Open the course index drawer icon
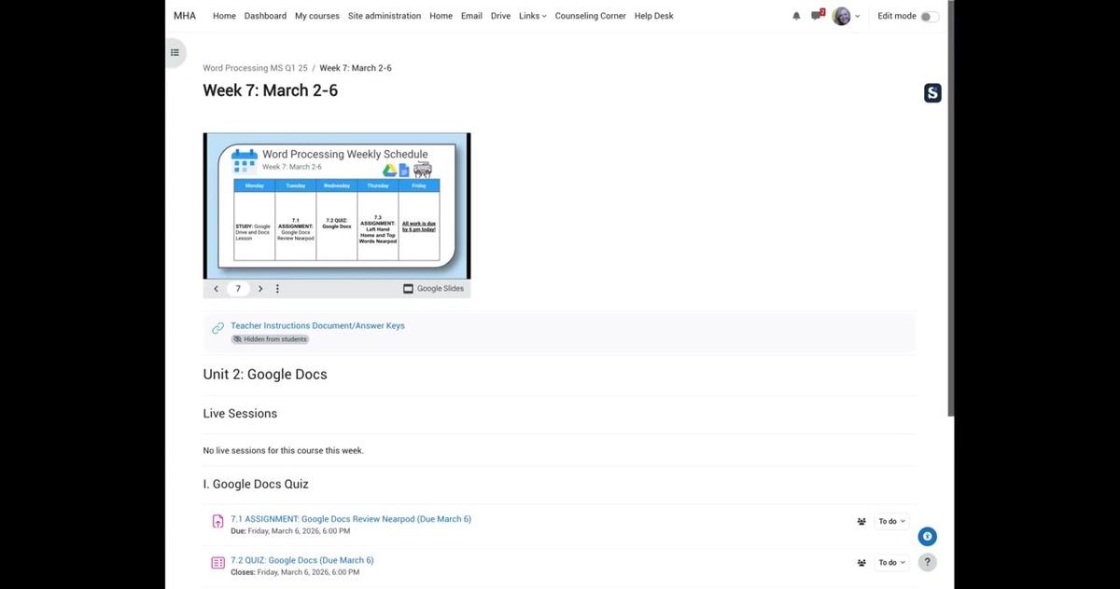This screenshot has height=589, width=1120. (x=175, y=52)
